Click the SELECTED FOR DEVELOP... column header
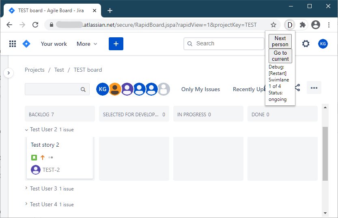 (134, 113)
